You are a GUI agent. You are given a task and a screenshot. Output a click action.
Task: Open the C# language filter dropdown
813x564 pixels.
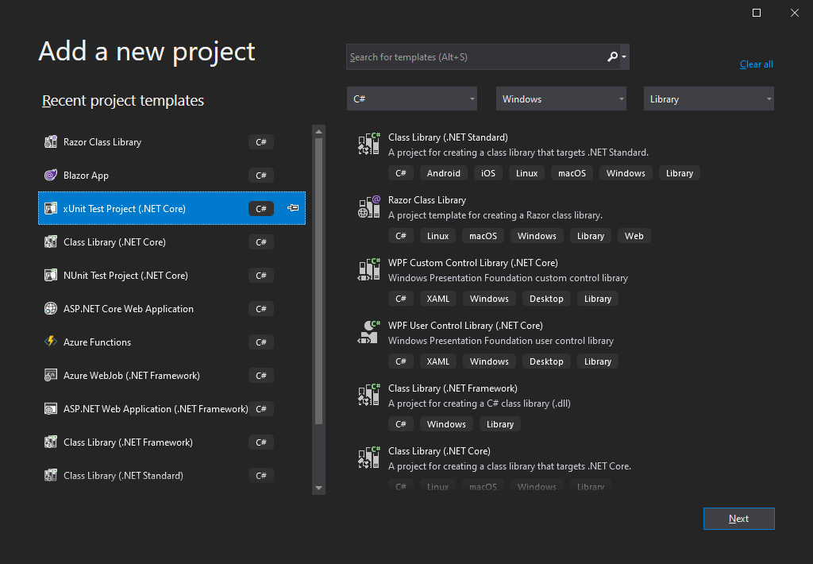click(411, 99)
